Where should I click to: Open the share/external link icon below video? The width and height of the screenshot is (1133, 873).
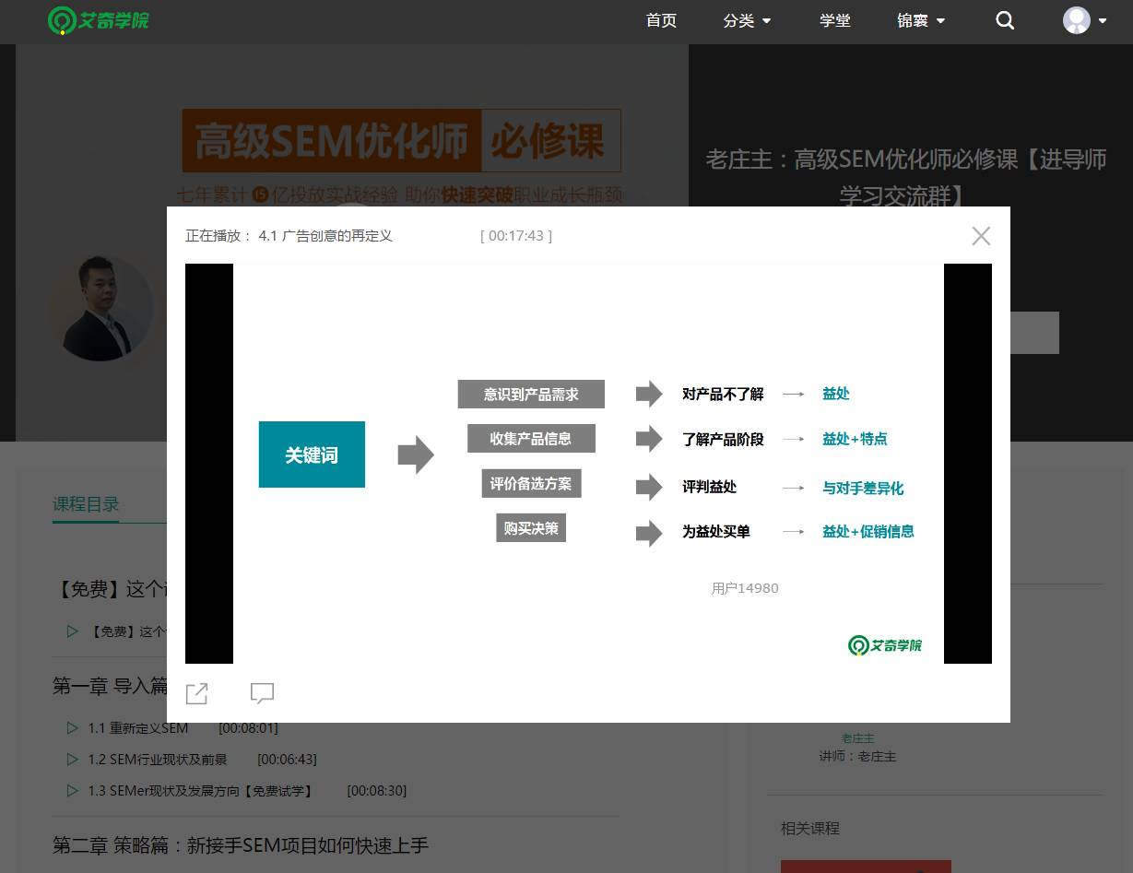196,693
